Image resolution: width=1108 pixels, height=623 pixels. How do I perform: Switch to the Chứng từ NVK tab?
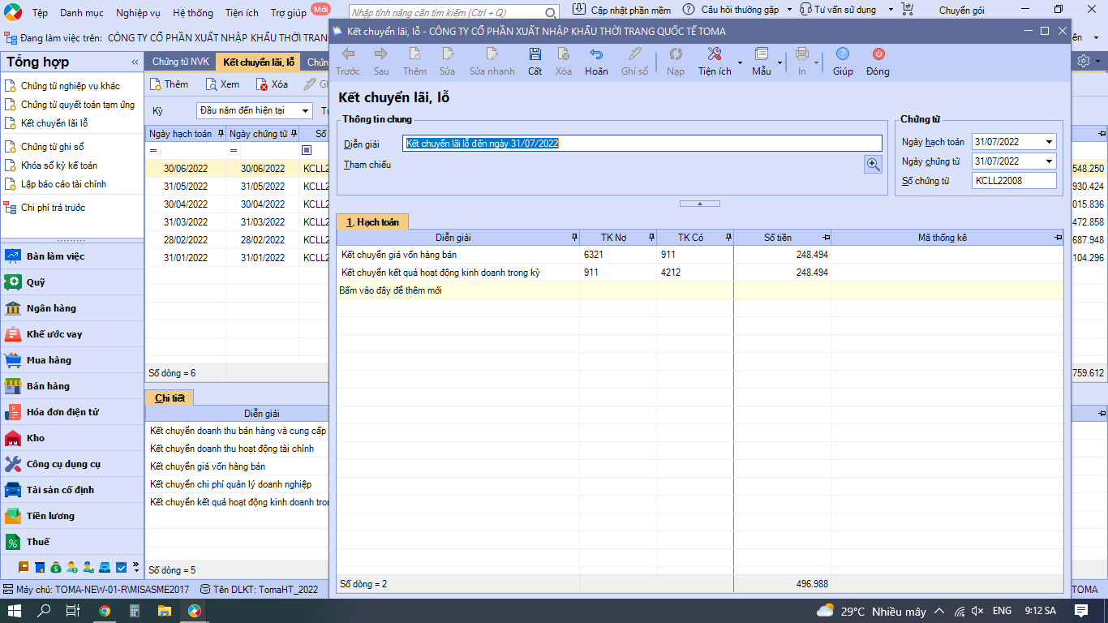tap(180, 62)
